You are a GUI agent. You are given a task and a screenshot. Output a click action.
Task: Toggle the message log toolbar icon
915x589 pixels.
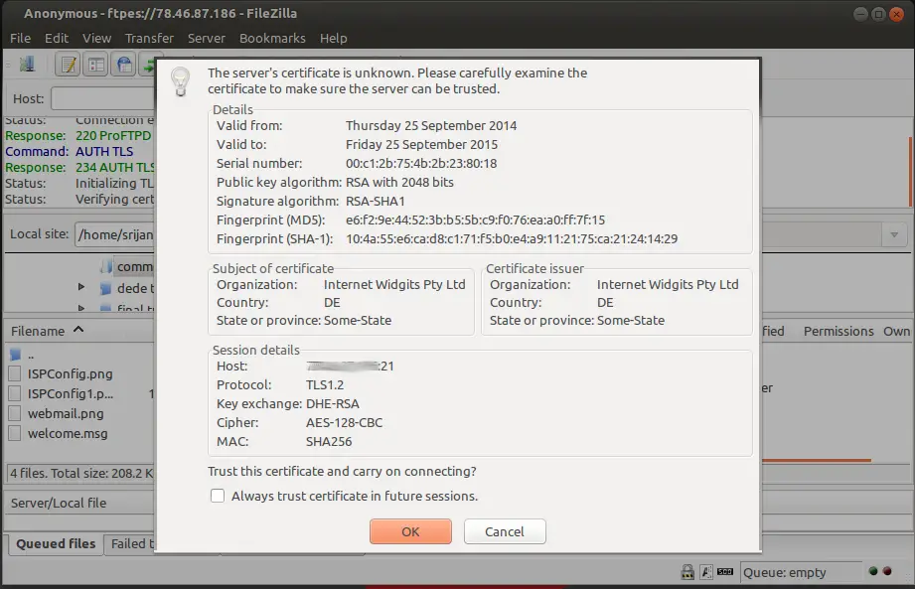point(68,65)
